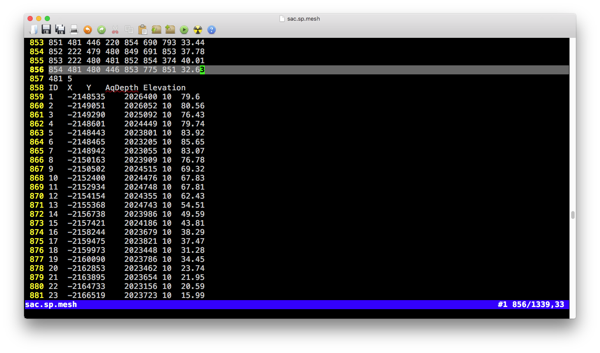
Task: Click the save all double floppy icon
Action: [60, 30]
